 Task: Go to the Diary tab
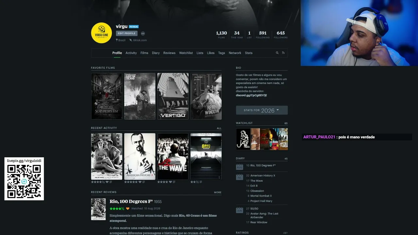click(156, 53)
